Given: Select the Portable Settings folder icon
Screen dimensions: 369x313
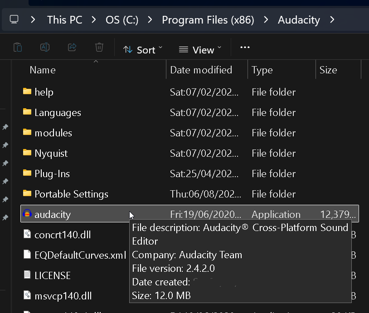Looking at the screenshot, I should click(27, 193).
